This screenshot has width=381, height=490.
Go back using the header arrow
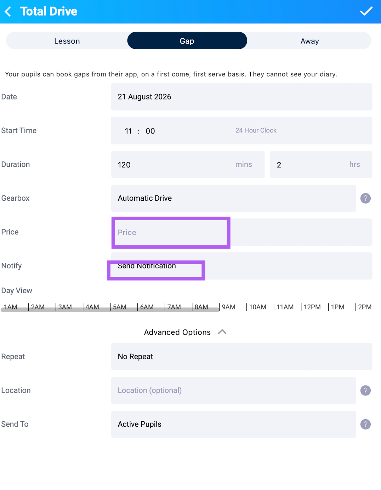(8, 12)
